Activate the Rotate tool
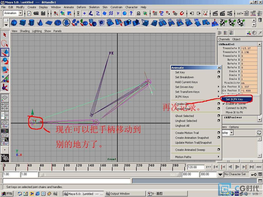Viewport: 263px width, 197px height. [x=5, y=61]
